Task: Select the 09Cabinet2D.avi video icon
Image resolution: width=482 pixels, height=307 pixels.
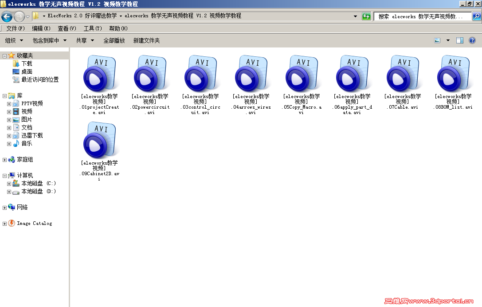Action: 99,140
